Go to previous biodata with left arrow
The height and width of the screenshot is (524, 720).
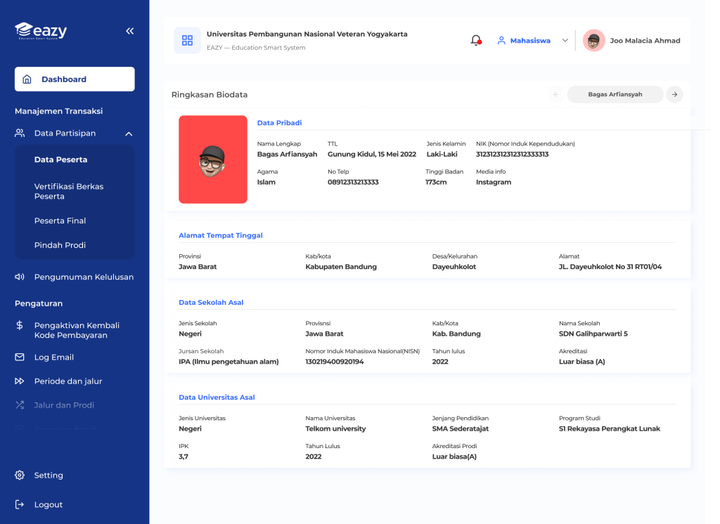point(555,94)
